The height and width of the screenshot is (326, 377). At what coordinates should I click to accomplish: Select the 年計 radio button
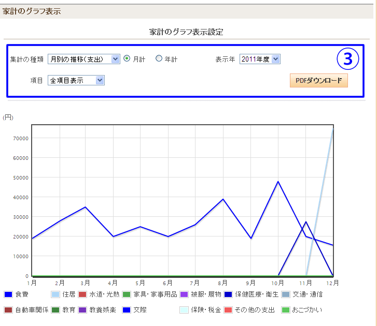[x=159, y=59]
